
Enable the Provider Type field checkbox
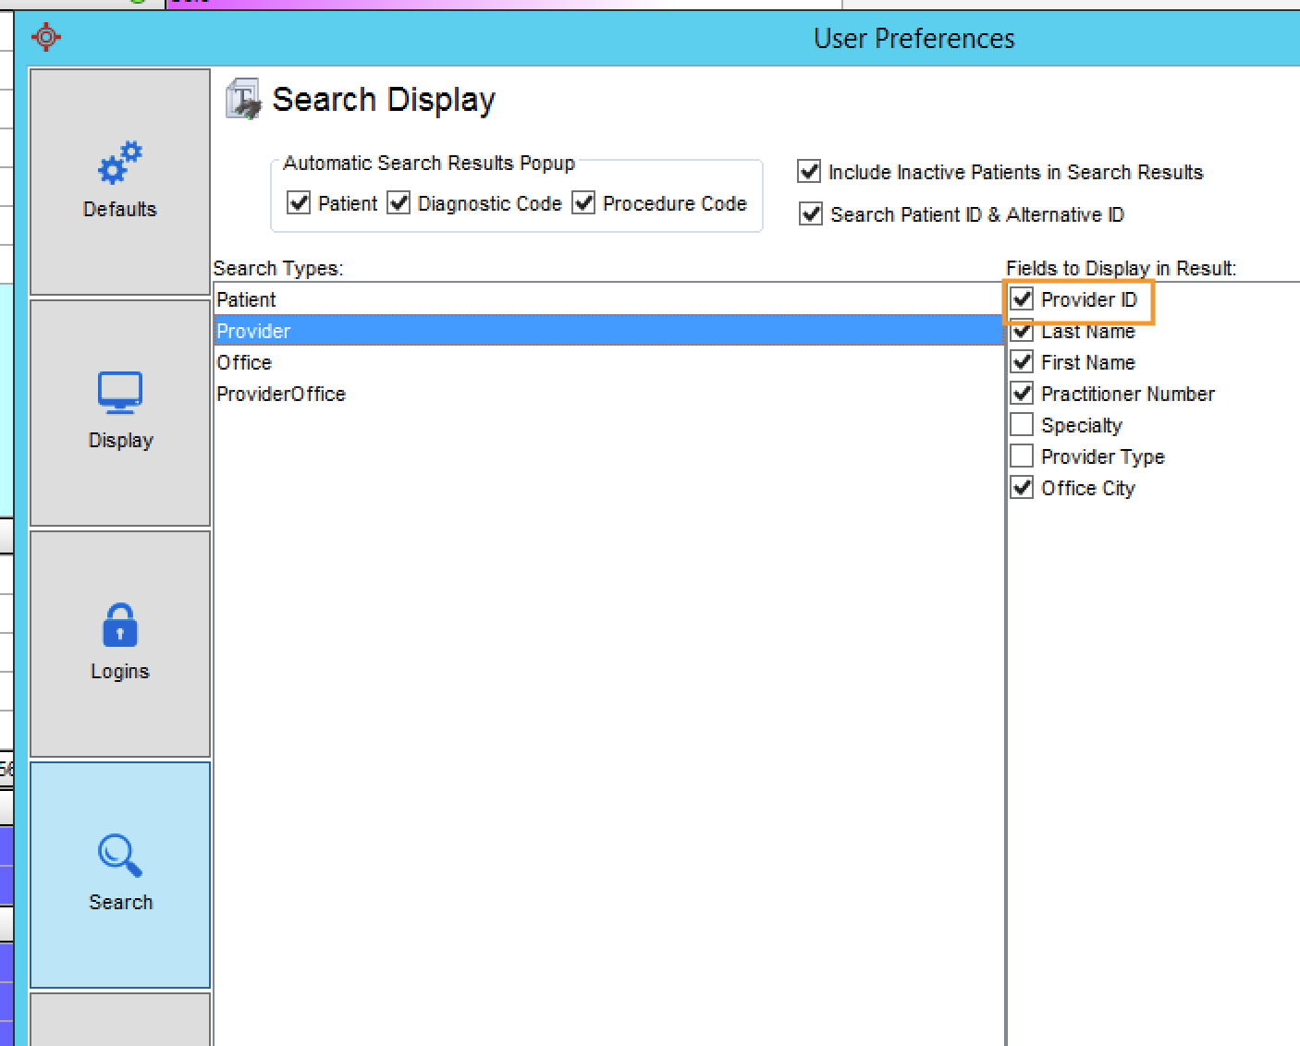coord(1022,456)
